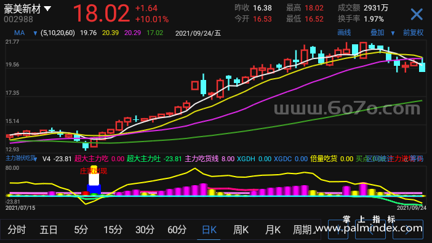The image size is (432, 243).
Task: Click the 最低 value 16.52
Action: tap(314, 19)
